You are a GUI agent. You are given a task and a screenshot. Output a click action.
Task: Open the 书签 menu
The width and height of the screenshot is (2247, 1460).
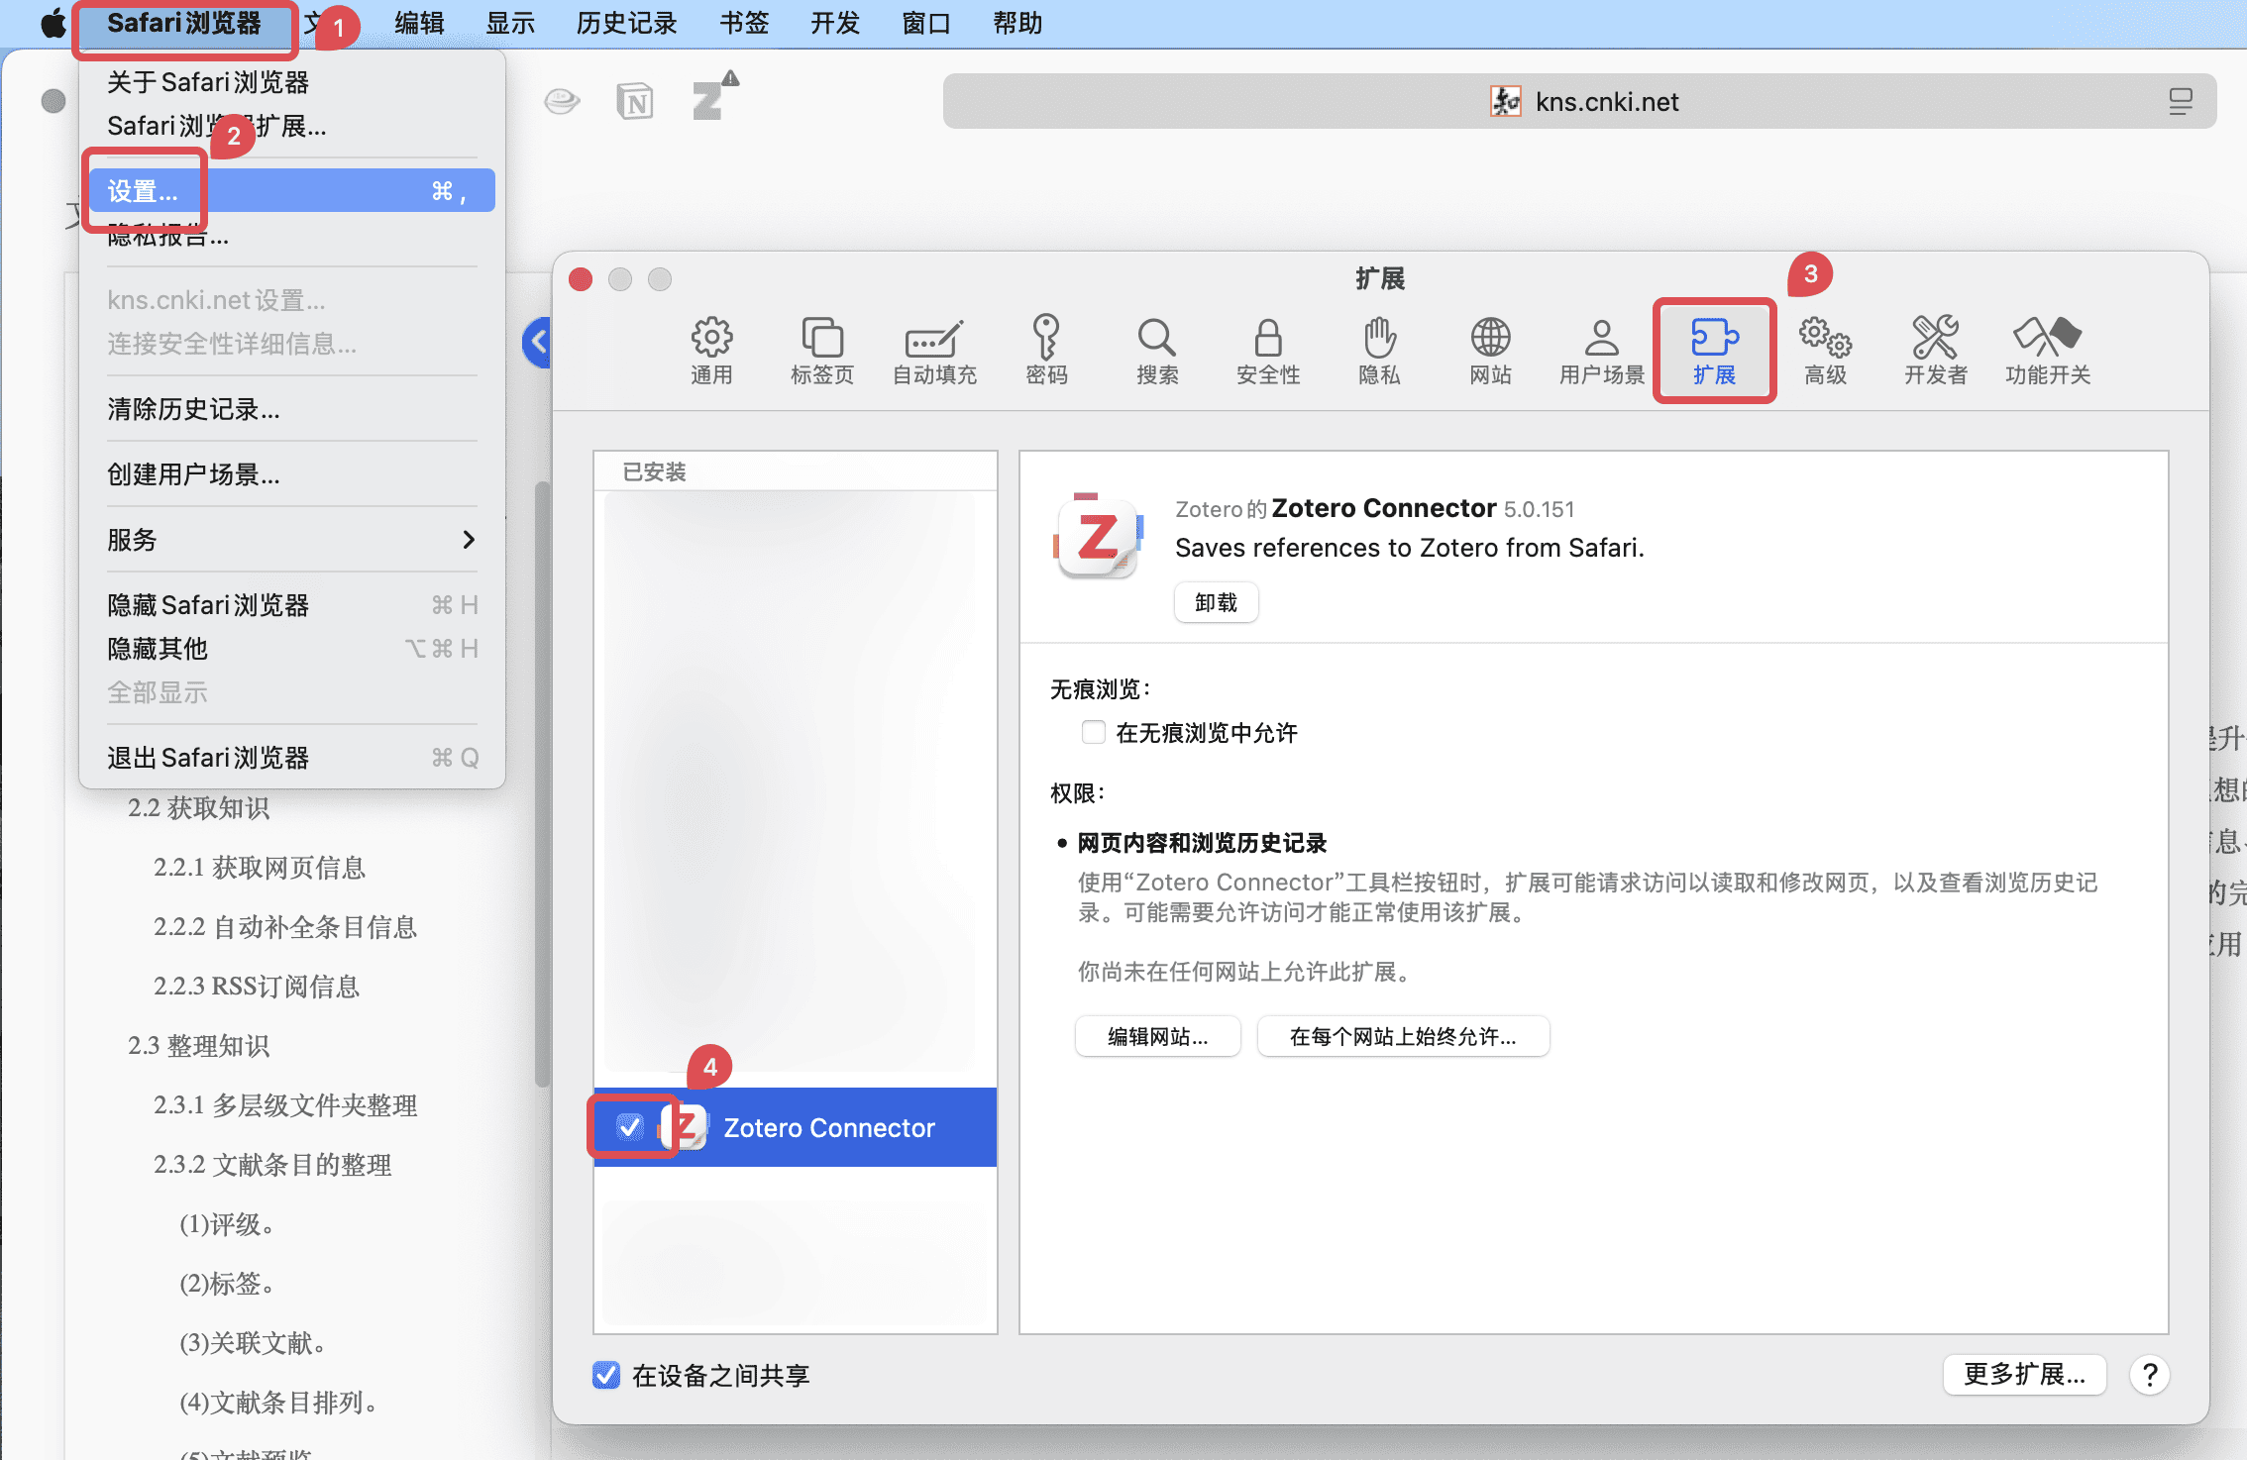743,23
